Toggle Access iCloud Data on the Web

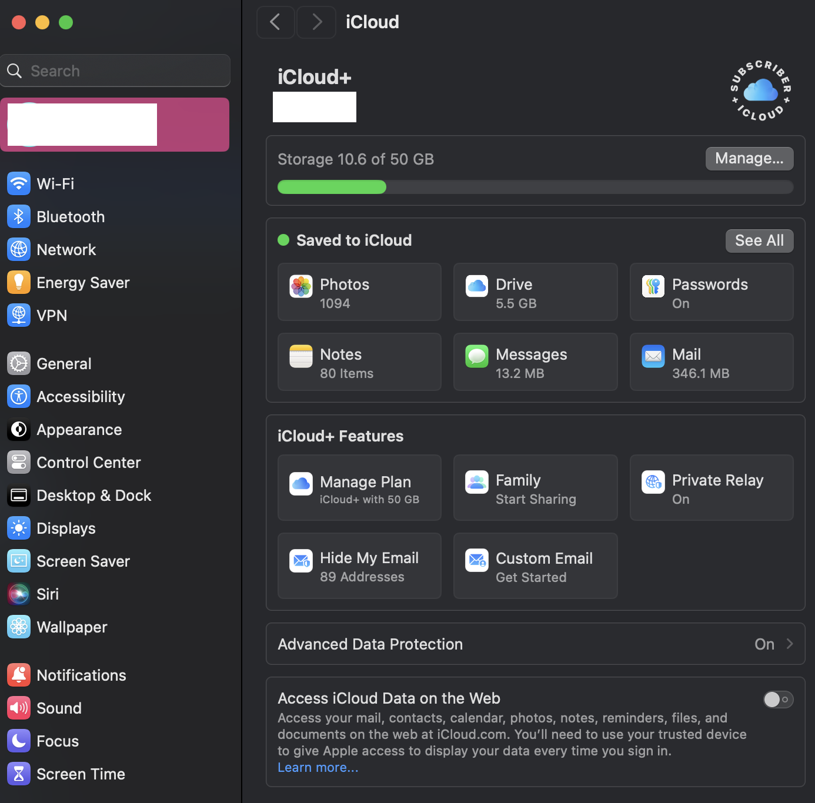click(x=778, y=700)
